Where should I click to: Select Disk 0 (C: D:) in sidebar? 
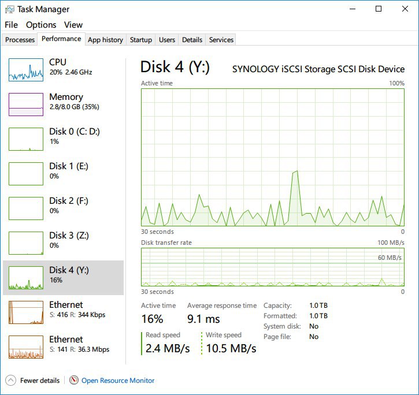[x=74, y=136]
